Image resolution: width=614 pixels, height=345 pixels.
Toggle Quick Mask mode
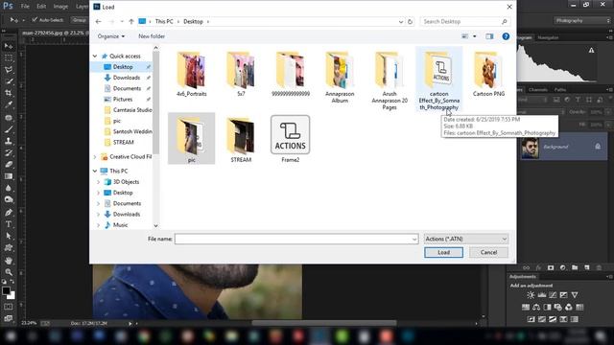tap(9, 307)
